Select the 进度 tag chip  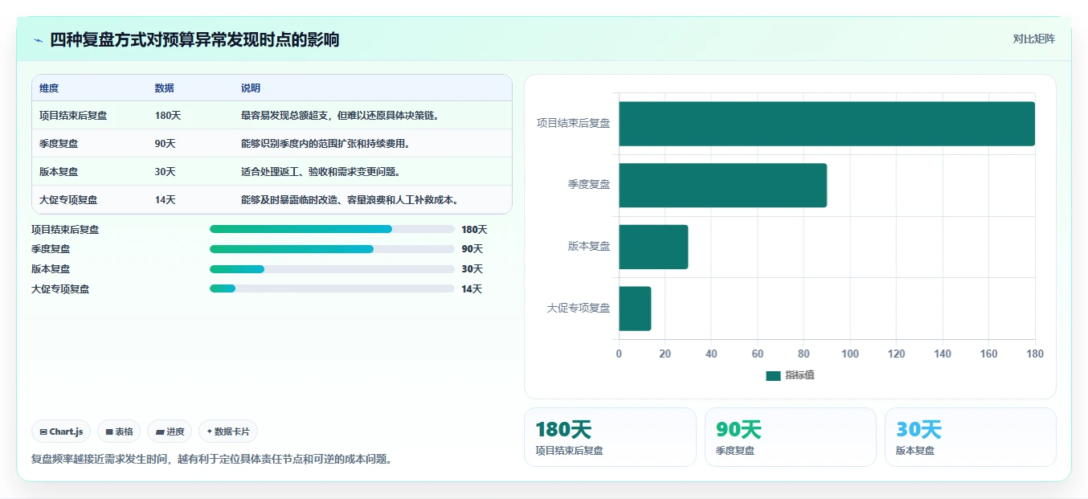[170, 432]
